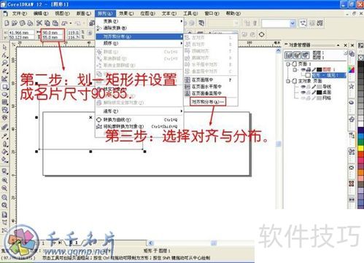Click the New document toolbar icon
This screenshot has height=263, width=364.
7,23
